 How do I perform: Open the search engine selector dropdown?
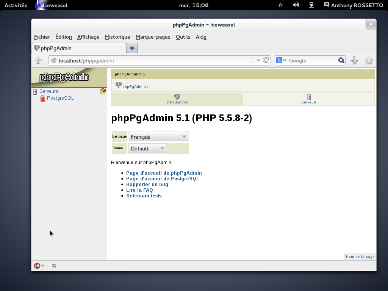282,60
